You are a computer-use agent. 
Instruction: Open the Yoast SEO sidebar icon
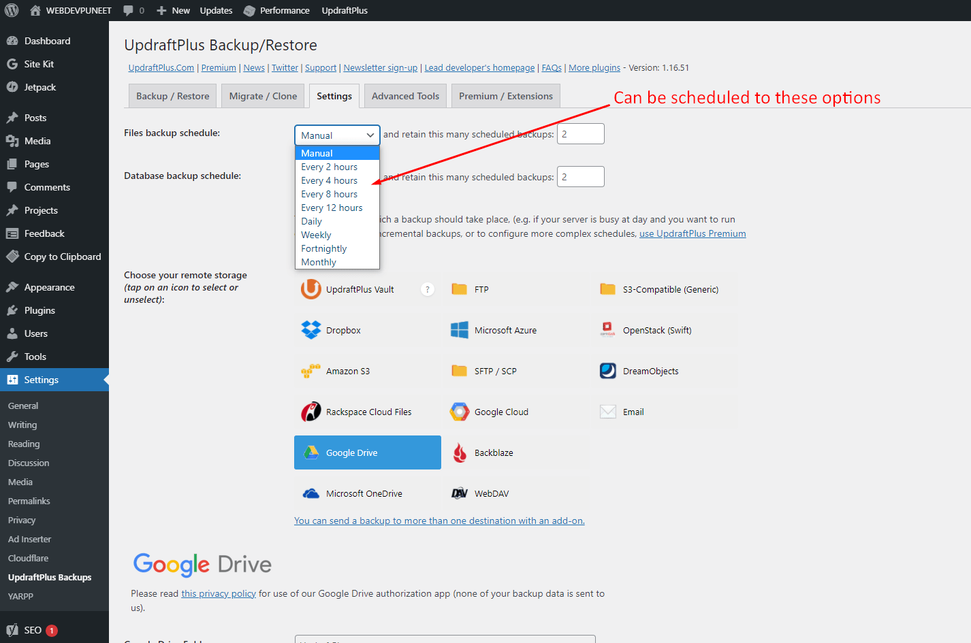click(x=12, y=630)
